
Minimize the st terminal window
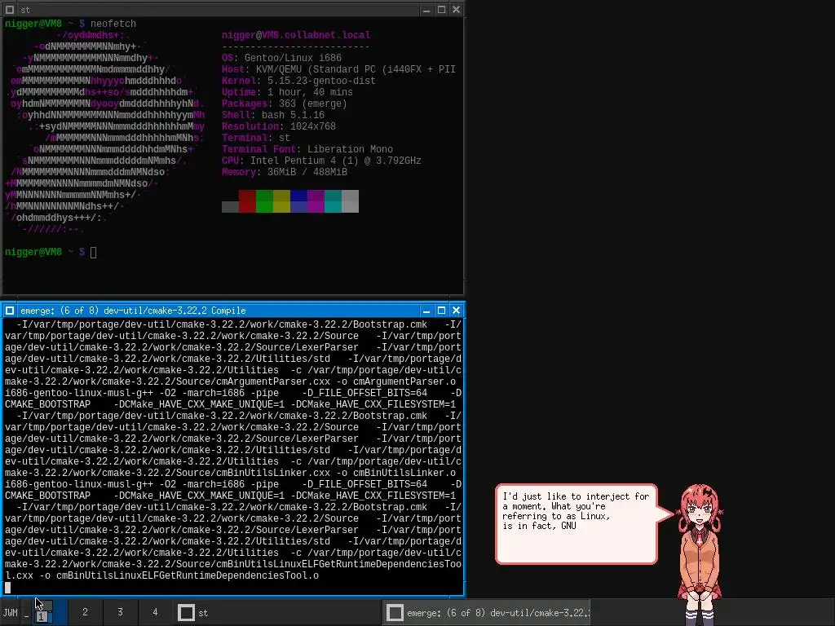(x=426, y=10)
